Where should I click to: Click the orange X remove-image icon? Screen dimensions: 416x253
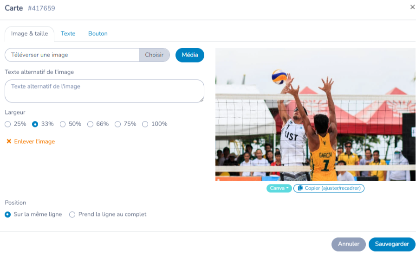click(x=9, y=141)
